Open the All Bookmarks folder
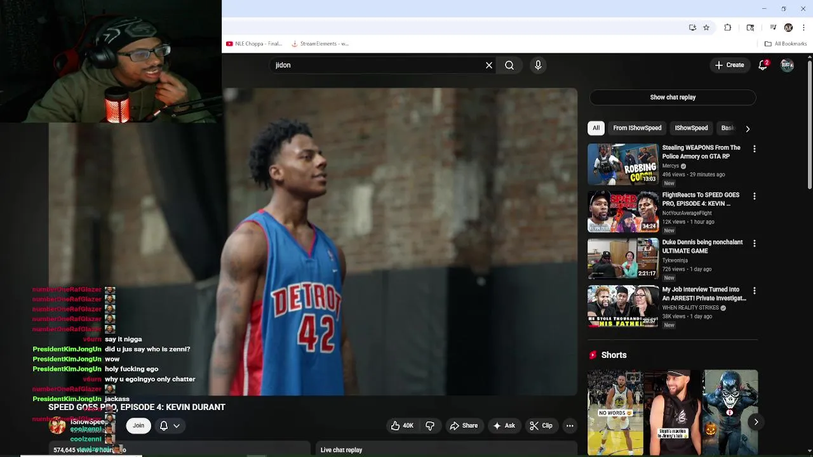 pyautogui.click(x=786, y=44)
